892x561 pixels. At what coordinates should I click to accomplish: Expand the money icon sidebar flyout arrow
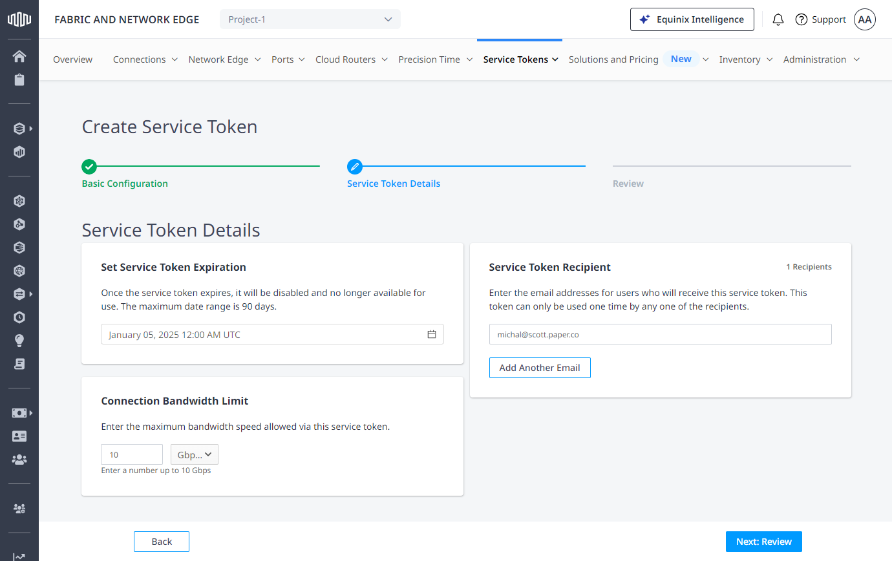coord(31,413)
